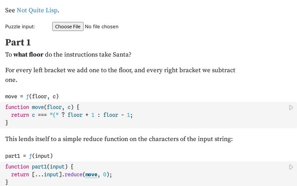The height and width of the screenshot is (186, 297).
Task: Click the 'Puzzle input:' label
Action: point(20,27)
